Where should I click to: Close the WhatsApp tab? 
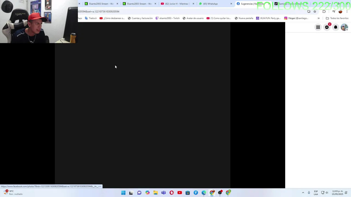click(x=231, y=4)
